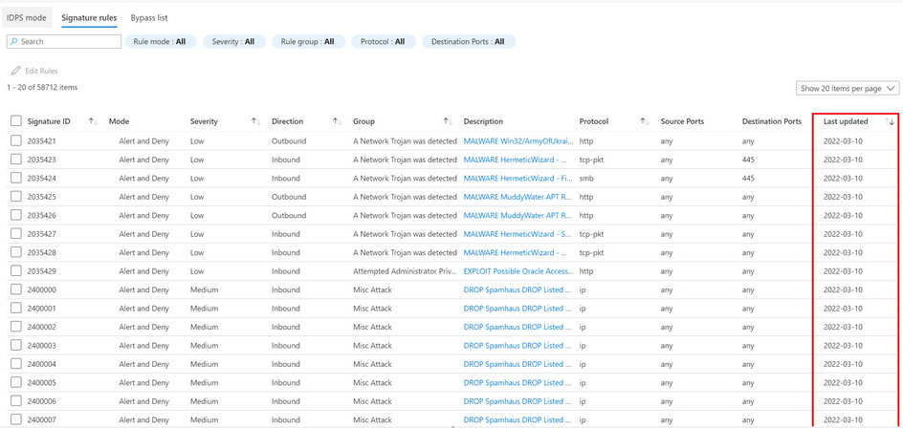Sort by Last updated arrows
This screenshot has height=428, width=903.
890,121
